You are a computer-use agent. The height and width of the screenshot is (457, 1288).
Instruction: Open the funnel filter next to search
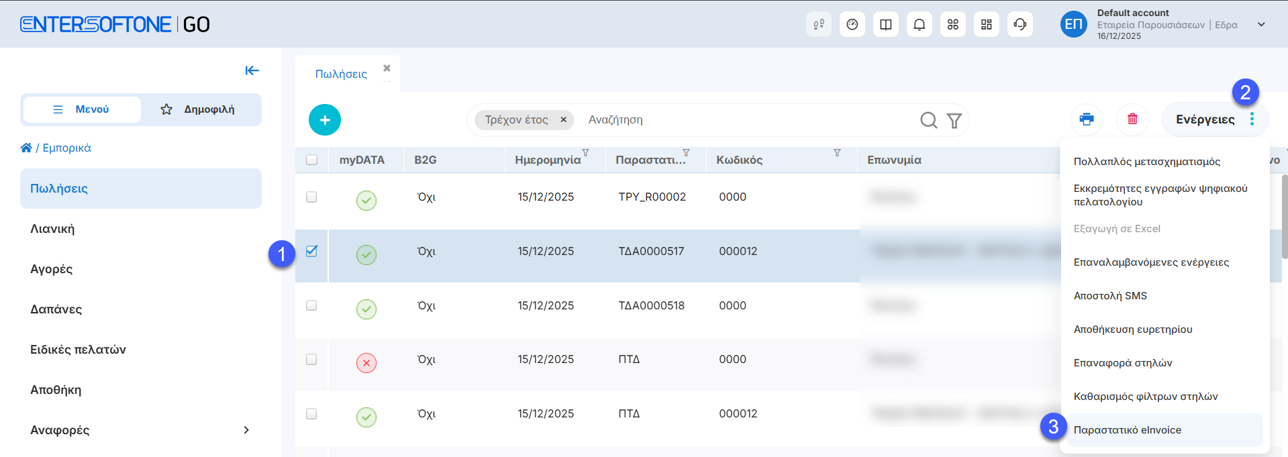click(954, 120)
